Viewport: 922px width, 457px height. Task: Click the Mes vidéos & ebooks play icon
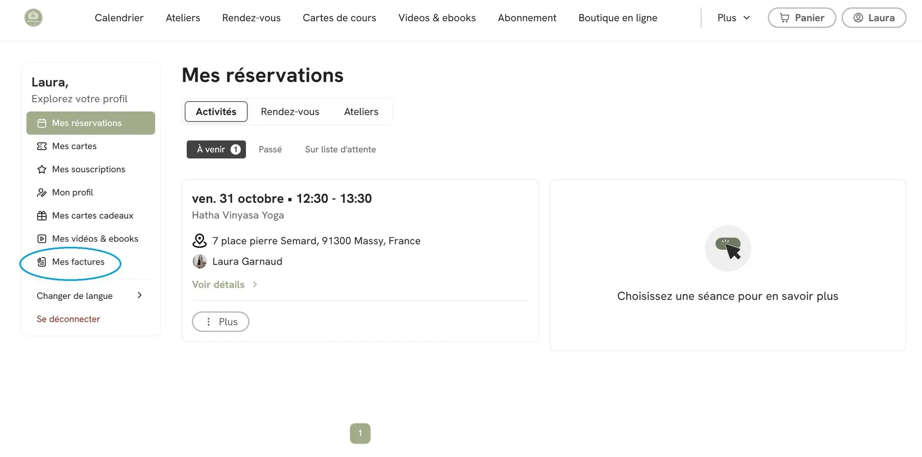click(x=42, y=239)
